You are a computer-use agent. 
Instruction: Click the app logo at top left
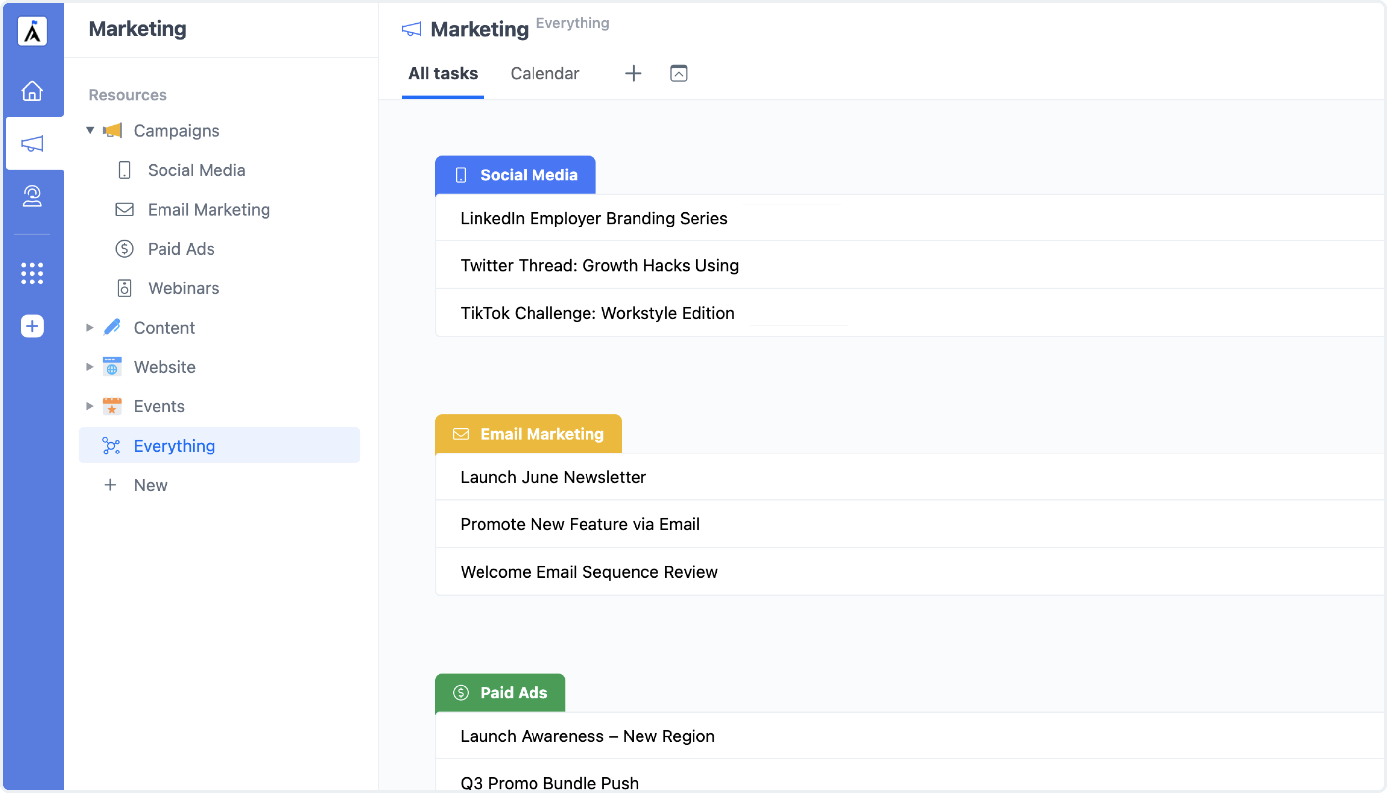click(x=32, y=31)
